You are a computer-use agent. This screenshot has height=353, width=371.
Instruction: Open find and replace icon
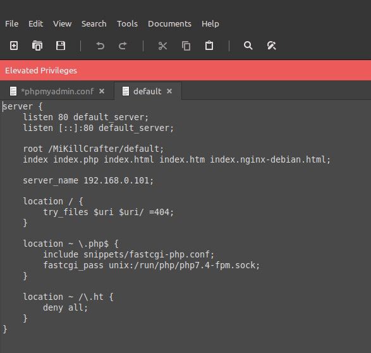coord(271,46)
